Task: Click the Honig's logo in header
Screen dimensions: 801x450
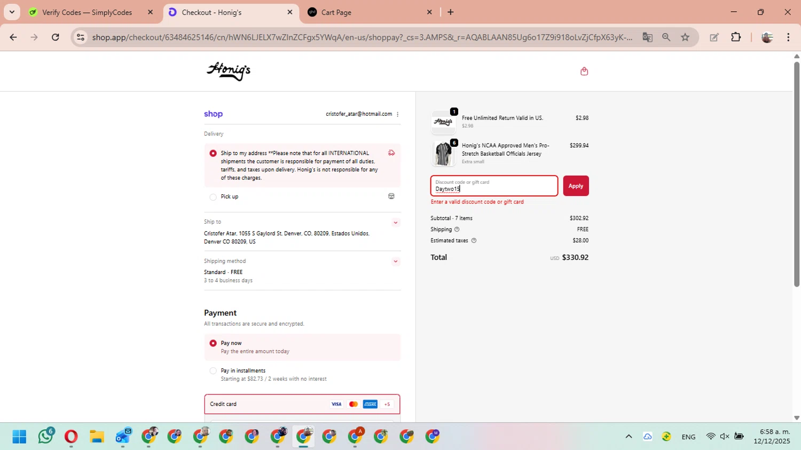Action: [229, 71]
